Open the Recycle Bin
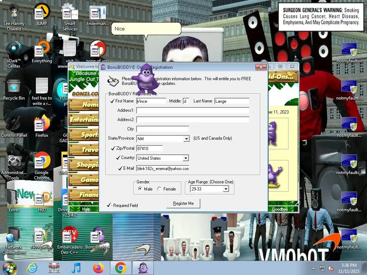Image resolution: width=367 pixels, height=275 pixels. tap(14, 90)
